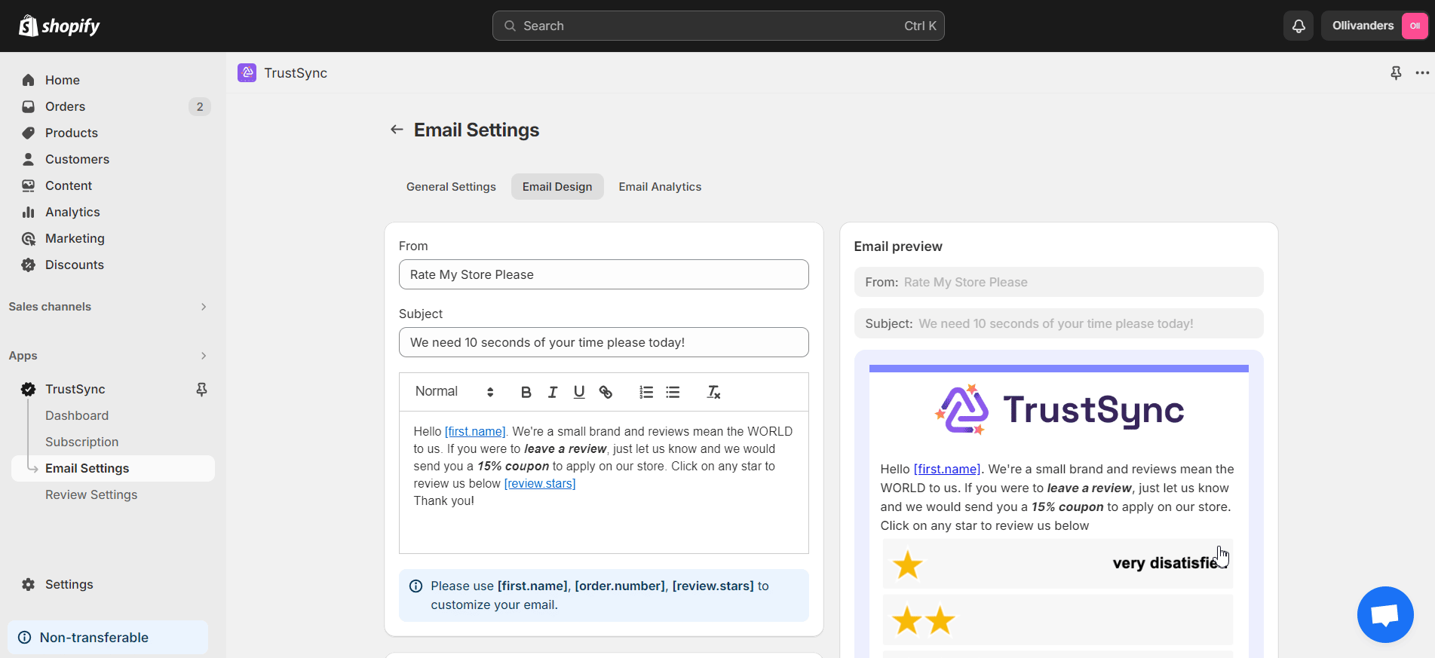Clear text formatting
The width and height of the screenshot is (1435, 658).
click(x=713, y=392)
